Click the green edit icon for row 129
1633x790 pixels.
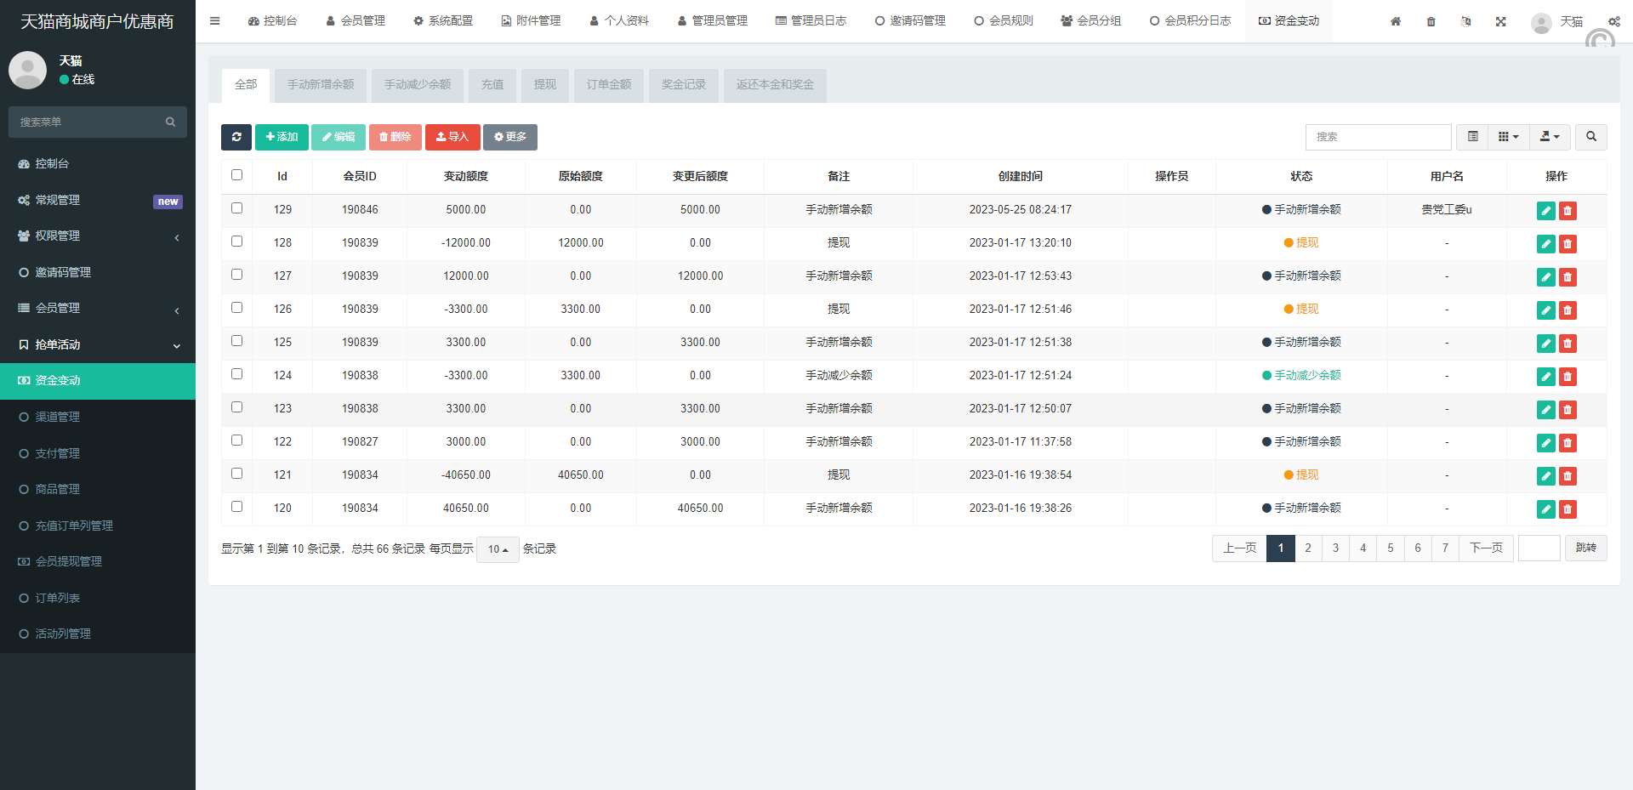tap(1545, 211)
